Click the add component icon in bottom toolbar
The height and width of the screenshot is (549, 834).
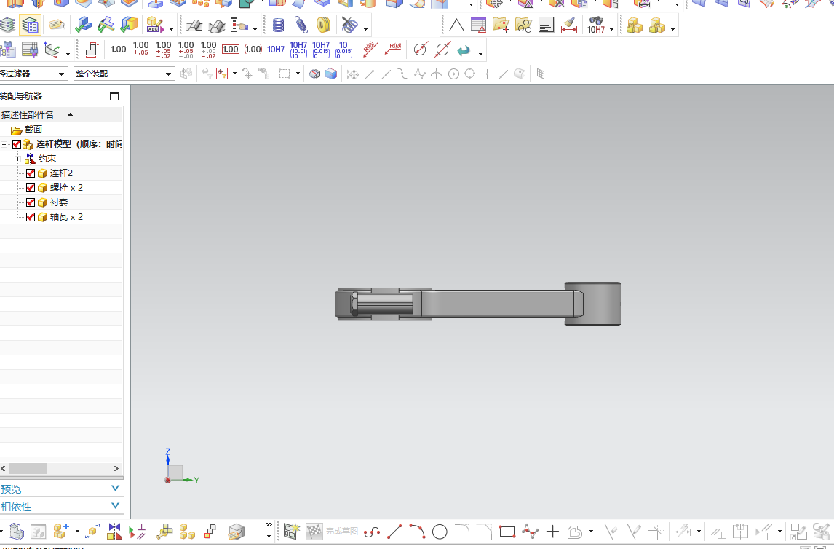tap(61, 531)
